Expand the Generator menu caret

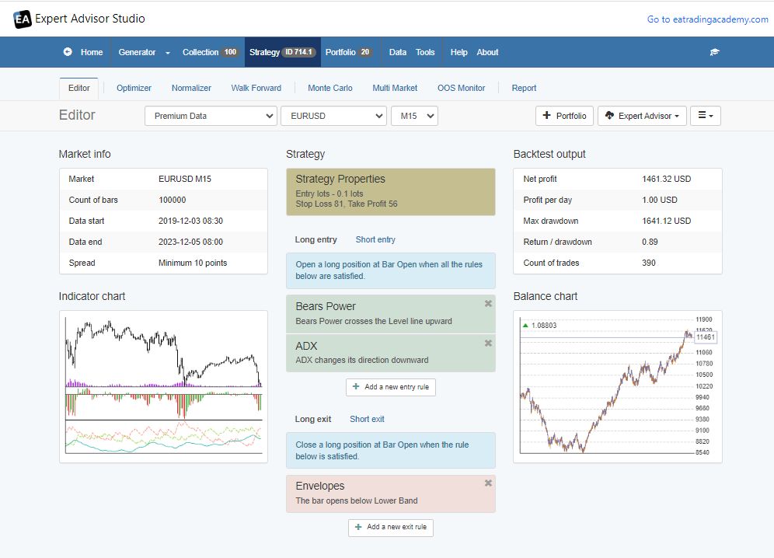168,53
